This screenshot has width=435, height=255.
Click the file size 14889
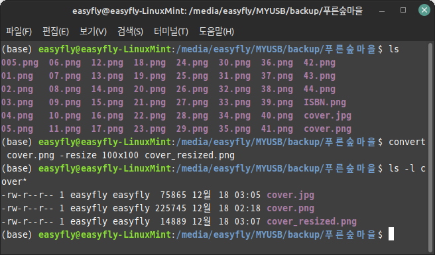173,222
